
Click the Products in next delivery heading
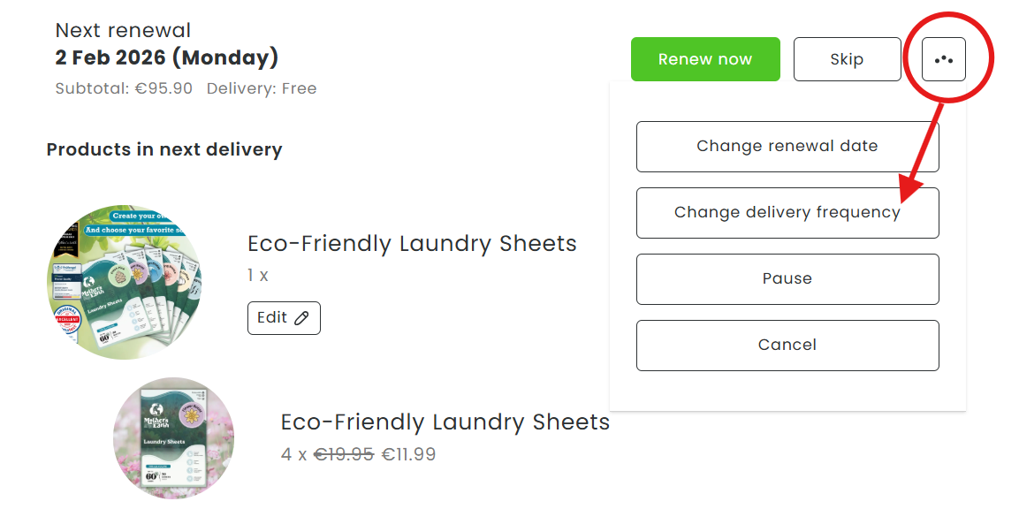(x=164, y=149)
